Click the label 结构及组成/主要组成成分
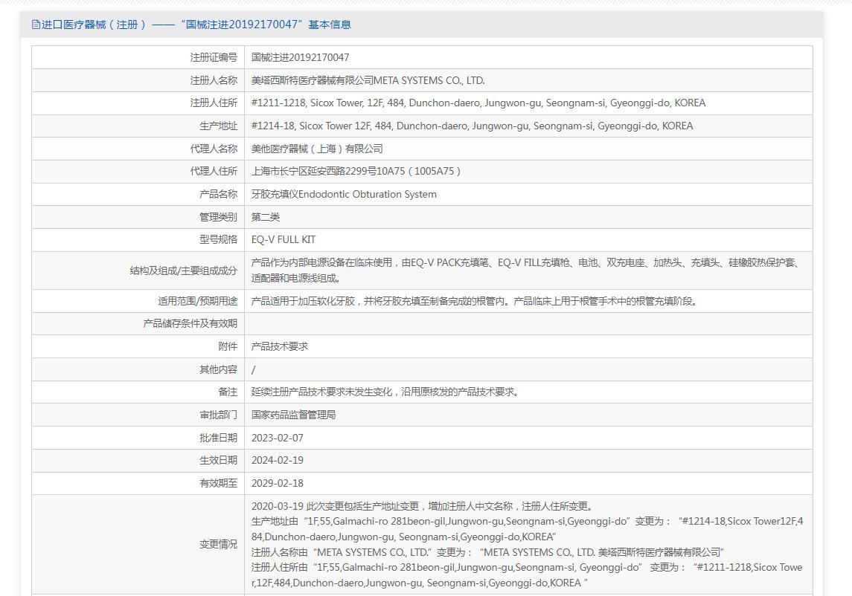852x596 pixels. (x=184, y=271)
